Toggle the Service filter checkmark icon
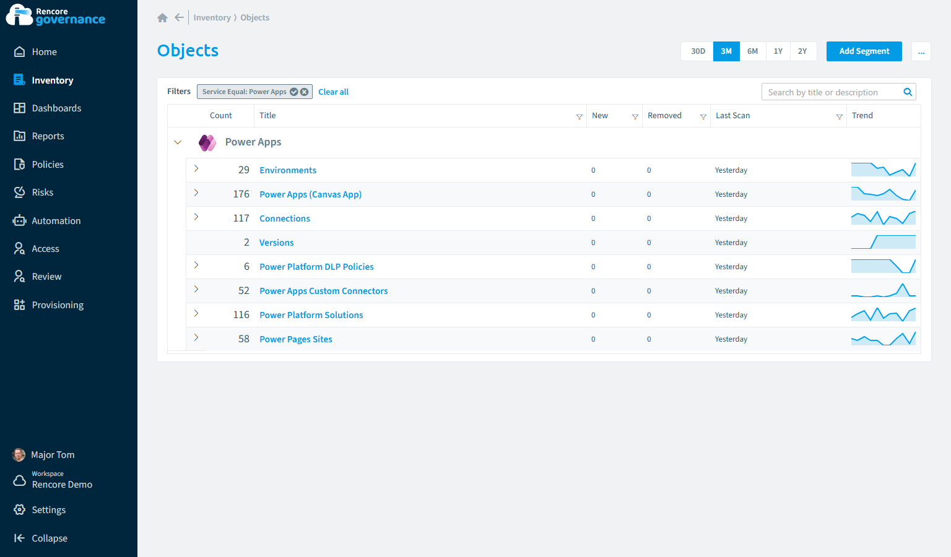Viewport: 951px width, 557px height. click(x=294, y=92)
